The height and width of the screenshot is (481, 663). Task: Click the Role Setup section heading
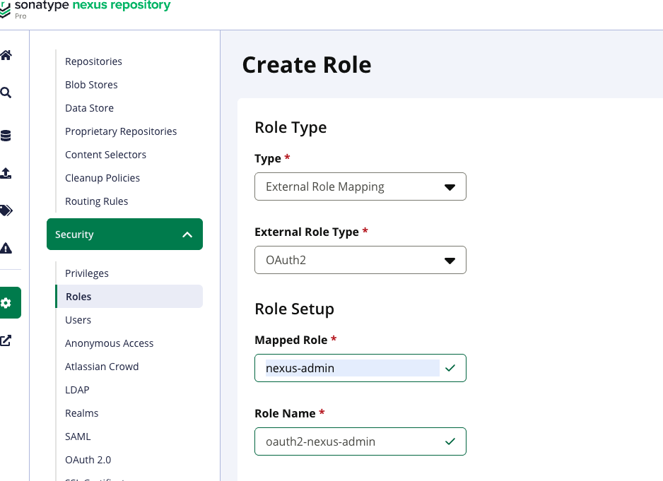(x=294, y=309)
